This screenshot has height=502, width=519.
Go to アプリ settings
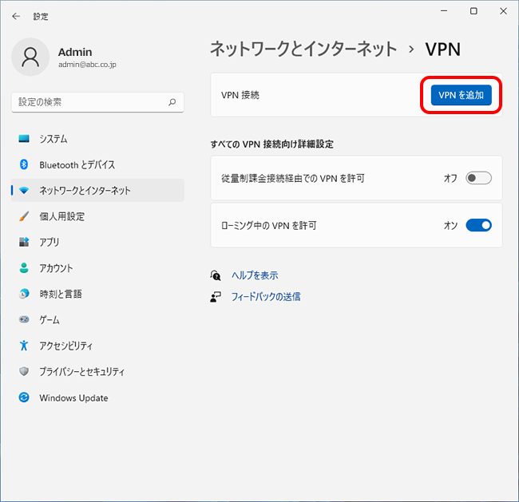tap(97, 242)
